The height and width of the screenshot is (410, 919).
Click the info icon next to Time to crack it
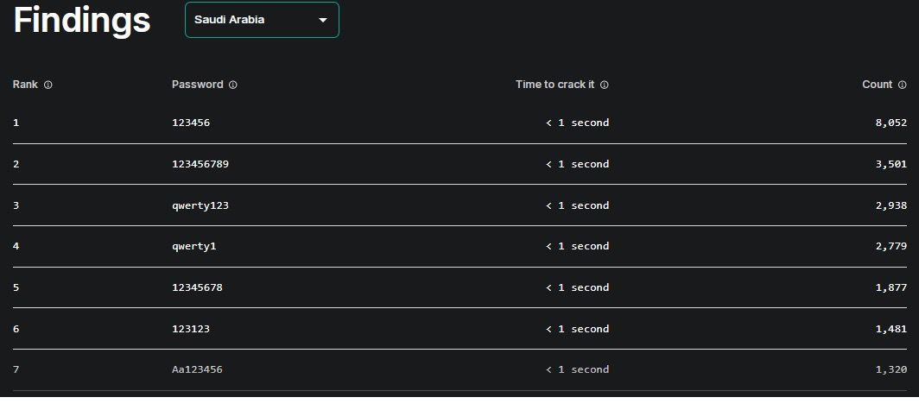click(605, 85)
